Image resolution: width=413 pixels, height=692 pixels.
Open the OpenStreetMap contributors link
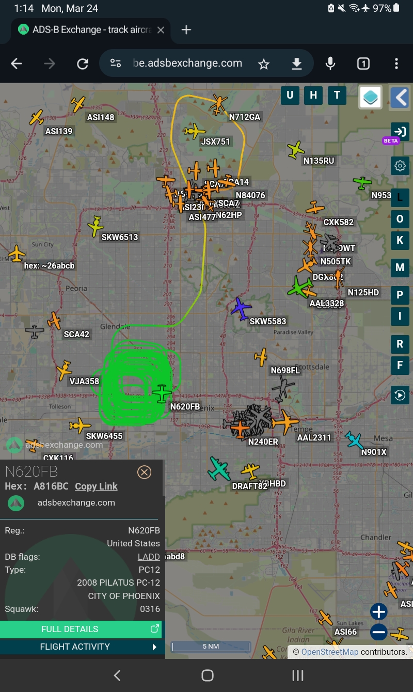[x=330, y=652]
